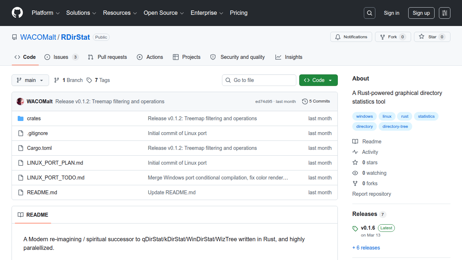
Task: Click the LINUX_PORT_PLAN.md file icon
Action: click(x=21, y=163)
